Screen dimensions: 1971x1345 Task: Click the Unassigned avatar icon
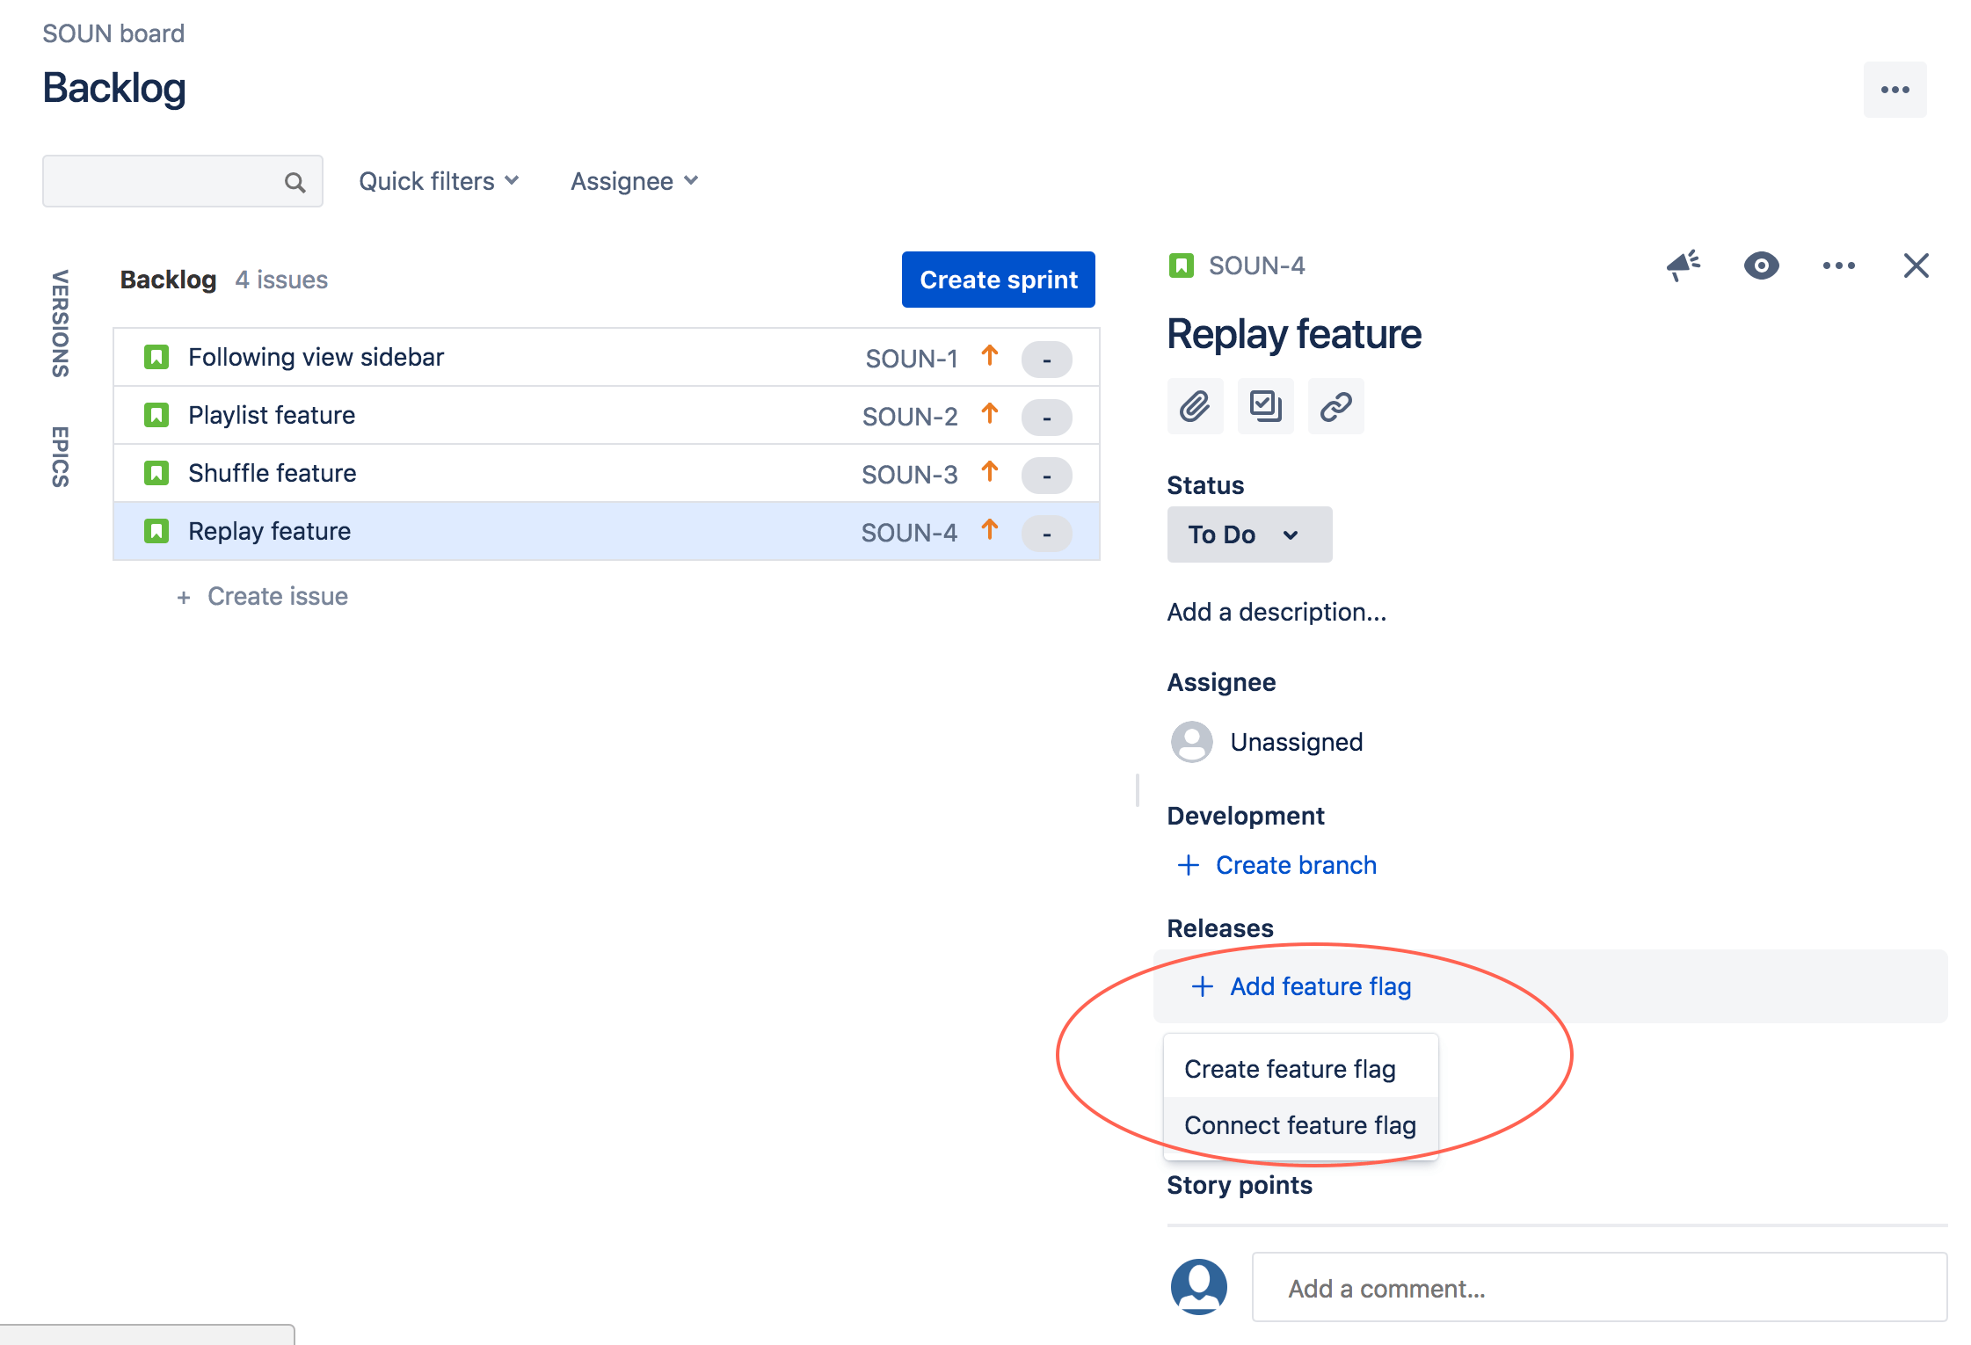[x=1190, y=742]
